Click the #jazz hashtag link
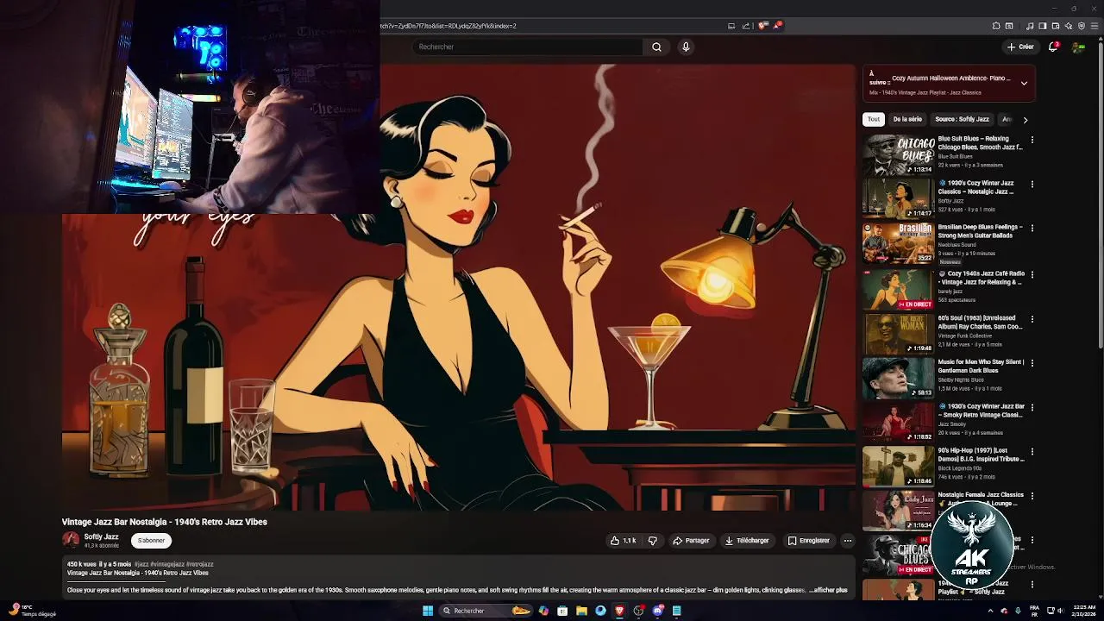Screen dimensions: 1104x621 (x=141, y=564)
